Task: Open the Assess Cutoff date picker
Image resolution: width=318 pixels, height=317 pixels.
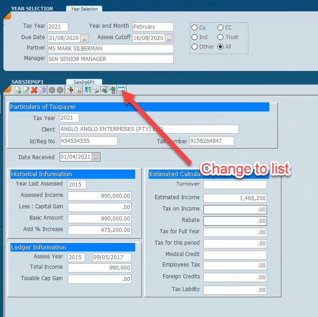Action: 169,38
